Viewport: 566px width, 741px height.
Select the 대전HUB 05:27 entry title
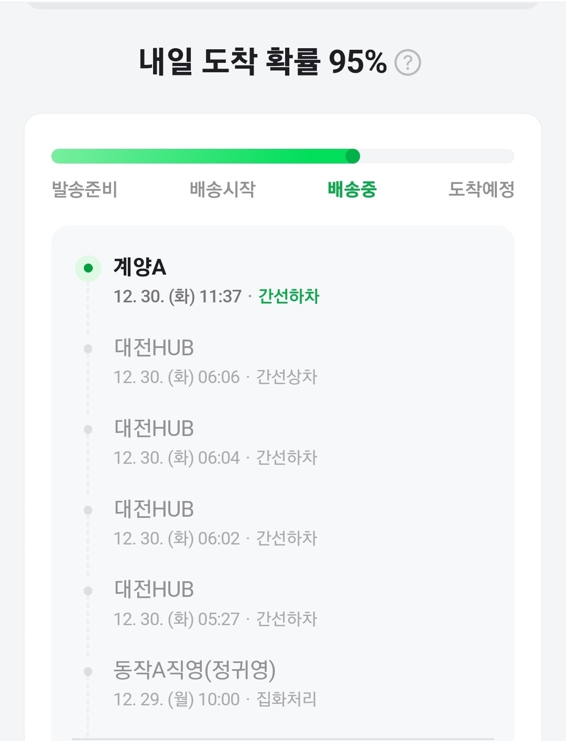[x=154, y=590]
